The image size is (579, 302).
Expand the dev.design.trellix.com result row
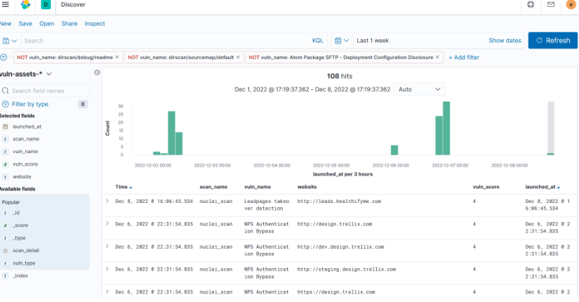107,247
